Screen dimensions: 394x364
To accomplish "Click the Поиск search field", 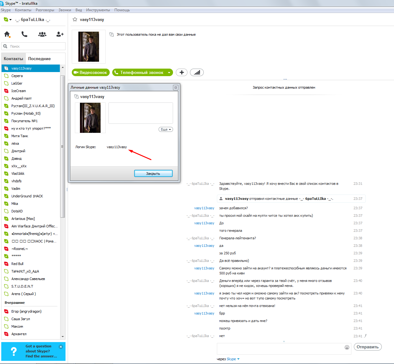I will [33, 46].
